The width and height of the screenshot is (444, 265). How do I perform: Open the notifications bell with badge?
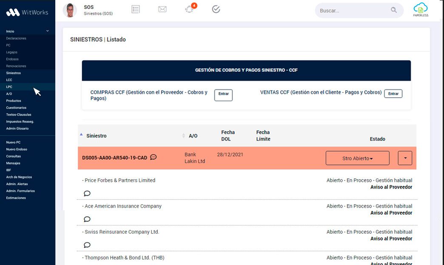tap(190, 9)
